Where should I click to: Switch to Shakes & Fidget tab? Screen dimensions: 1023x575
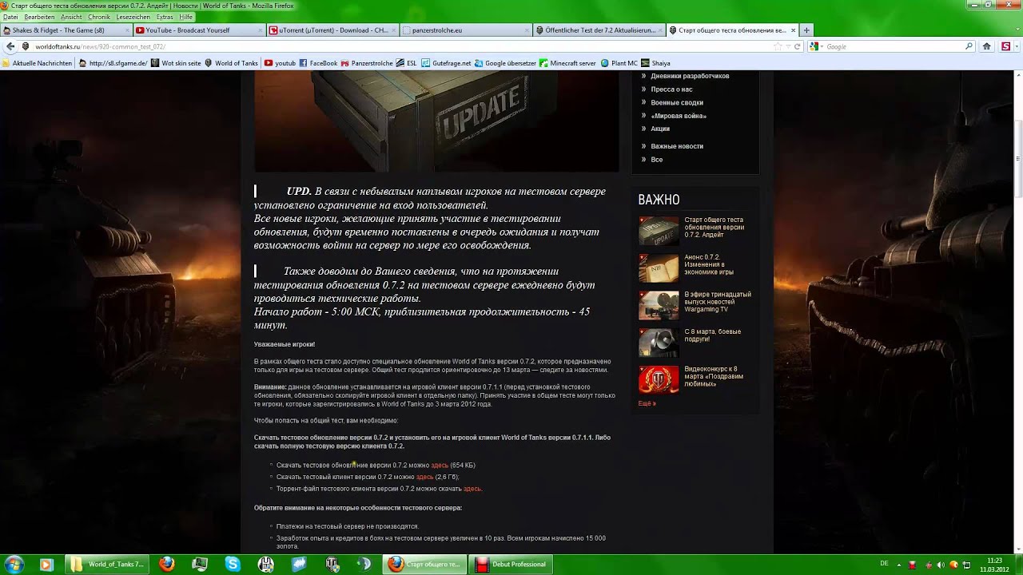coord(66,30)
